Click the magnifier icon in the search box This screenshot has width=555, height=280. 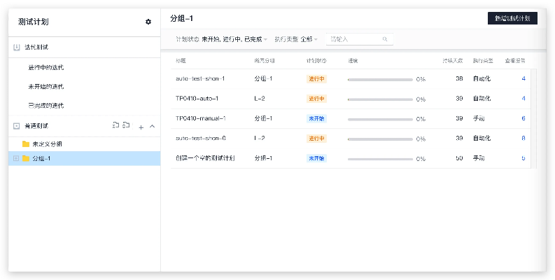385,40
